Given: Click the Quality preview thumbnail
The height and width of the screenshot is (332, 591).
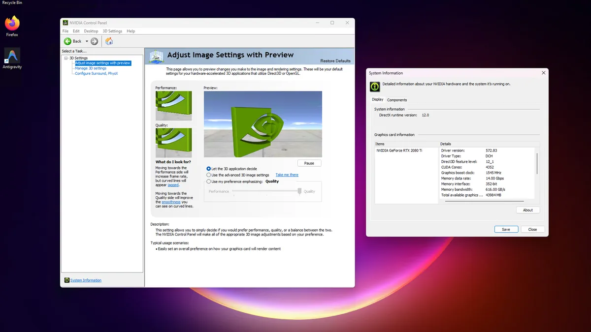Looking at the screenshot, I should [173, 143].
